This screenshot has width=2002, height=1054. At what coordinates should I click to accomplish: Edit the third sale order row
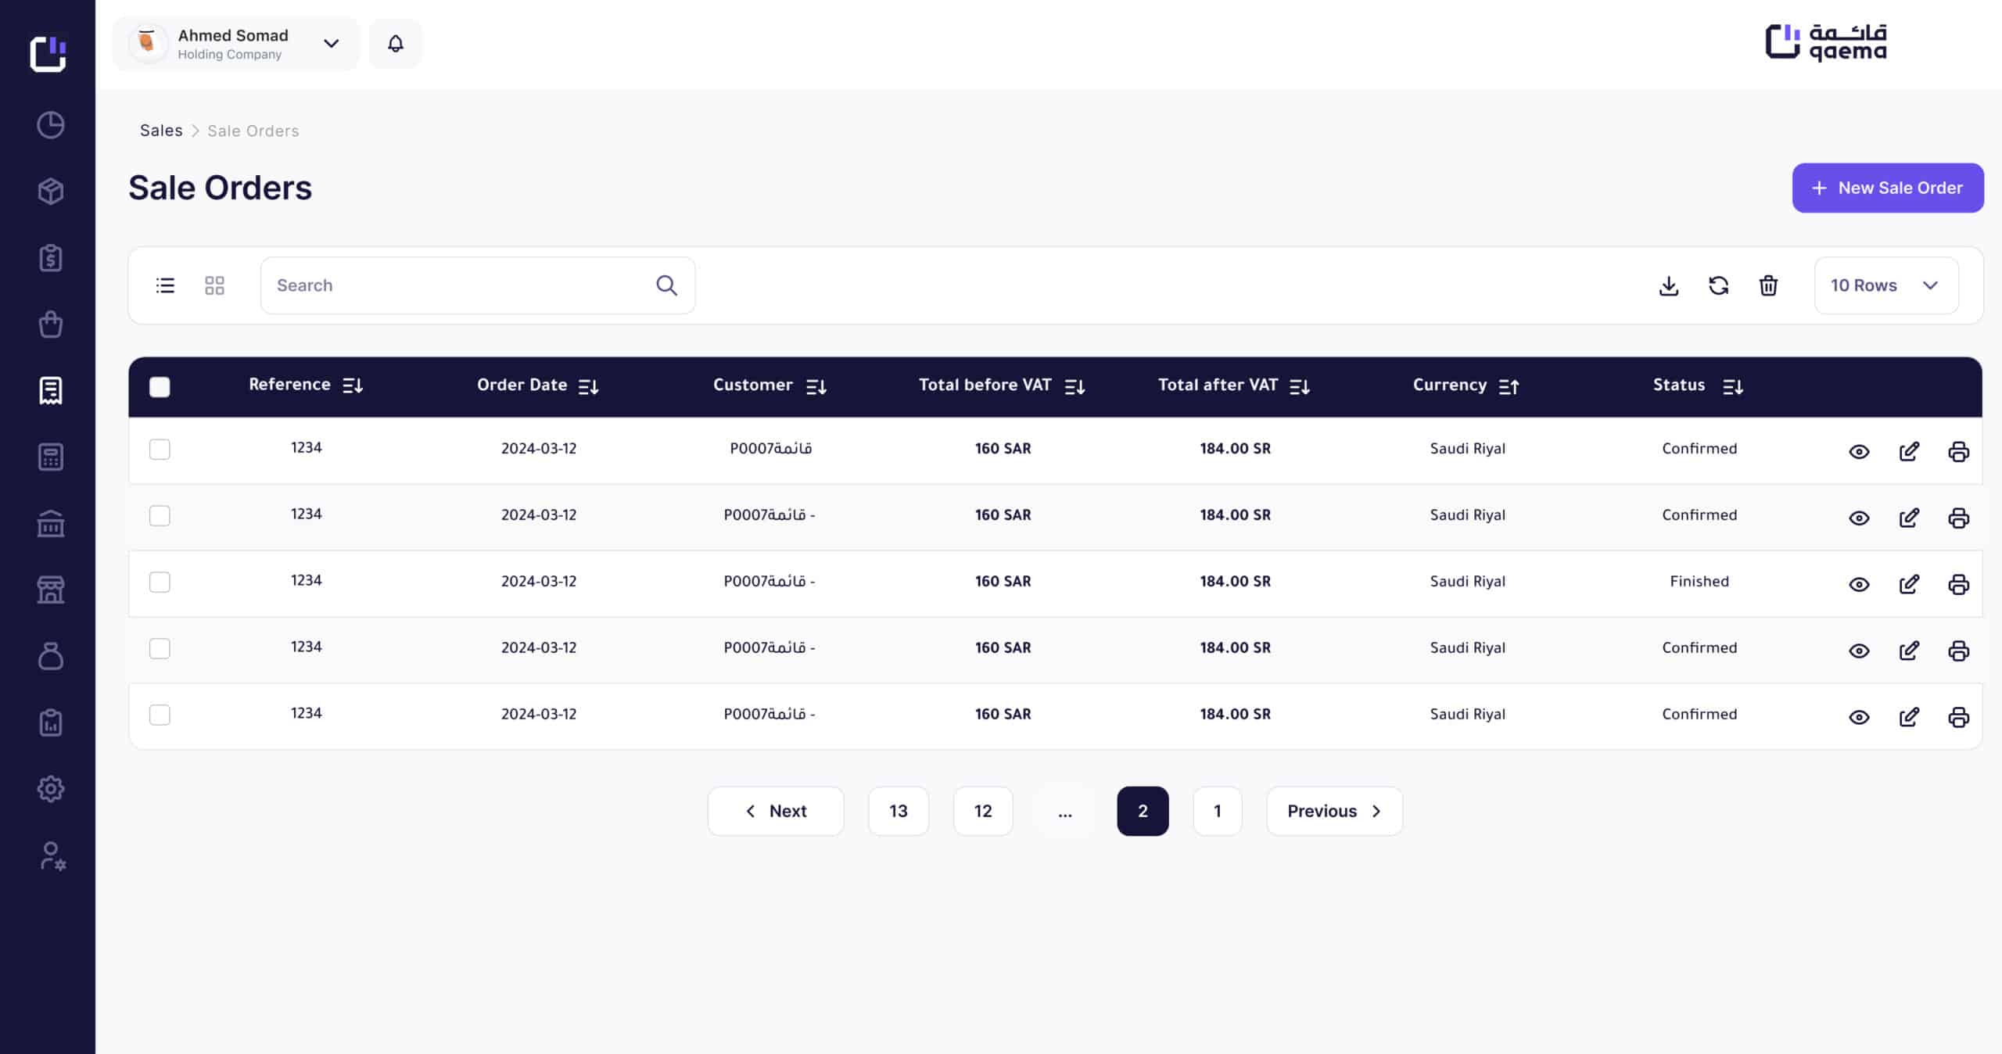(1908, 584)
